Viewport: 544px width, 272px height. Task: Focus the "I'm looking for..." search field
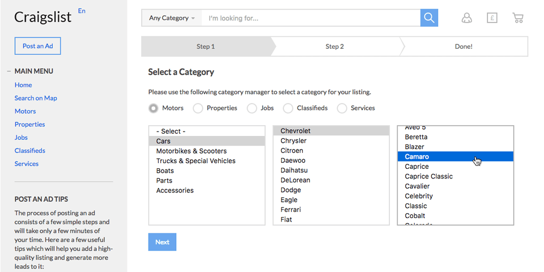[311, 18]
